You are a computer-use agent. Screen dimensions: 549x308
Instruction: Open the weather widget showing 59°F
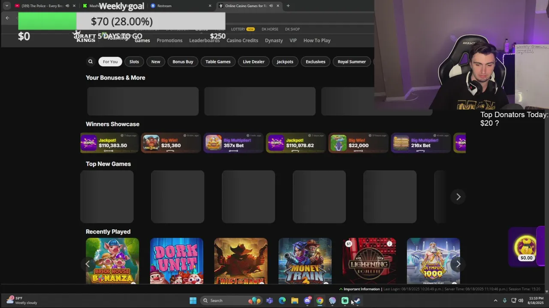pos(22,301)
